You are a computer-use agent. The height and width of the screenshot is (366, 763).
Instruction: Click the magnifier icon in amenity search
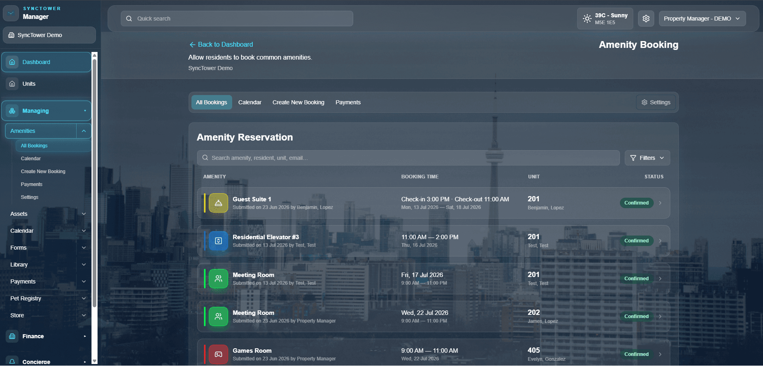pos(205,158)
